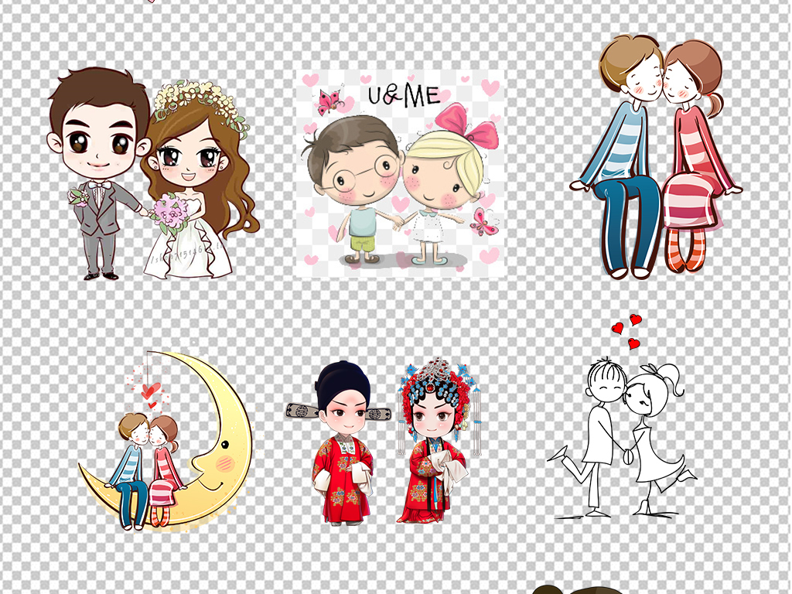The image size is (792, 594).
Task: Click the hanging heart above the moon couple
Action: (149, 391)
